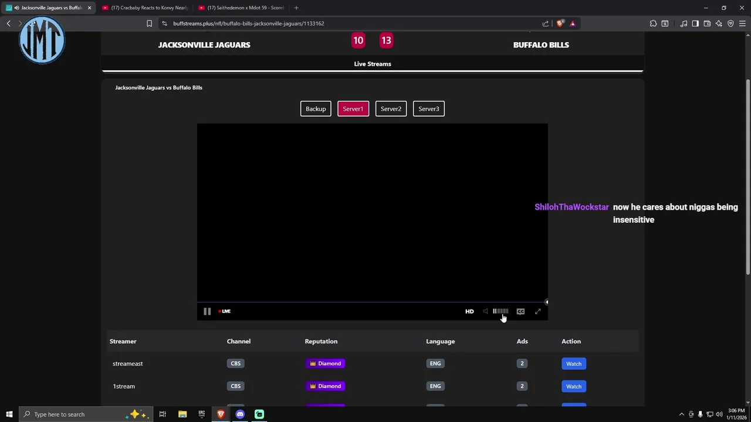This screenshot has width=751, height=422.
Task: Click Buffalo Bills team name
Action: (541, 45)
